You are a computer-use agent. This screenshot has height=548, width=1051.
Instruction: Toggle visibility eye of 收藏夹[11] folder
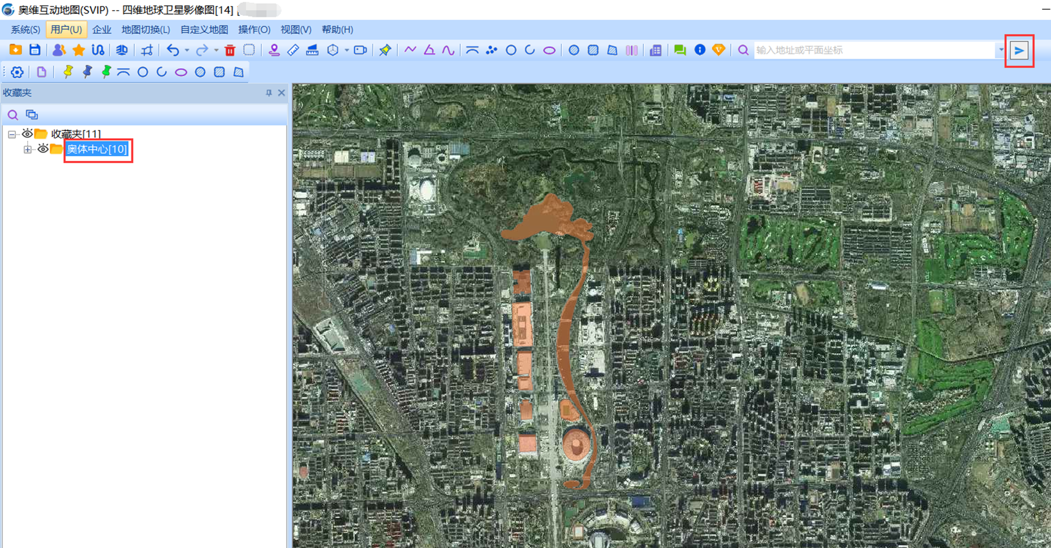(27, 134)
